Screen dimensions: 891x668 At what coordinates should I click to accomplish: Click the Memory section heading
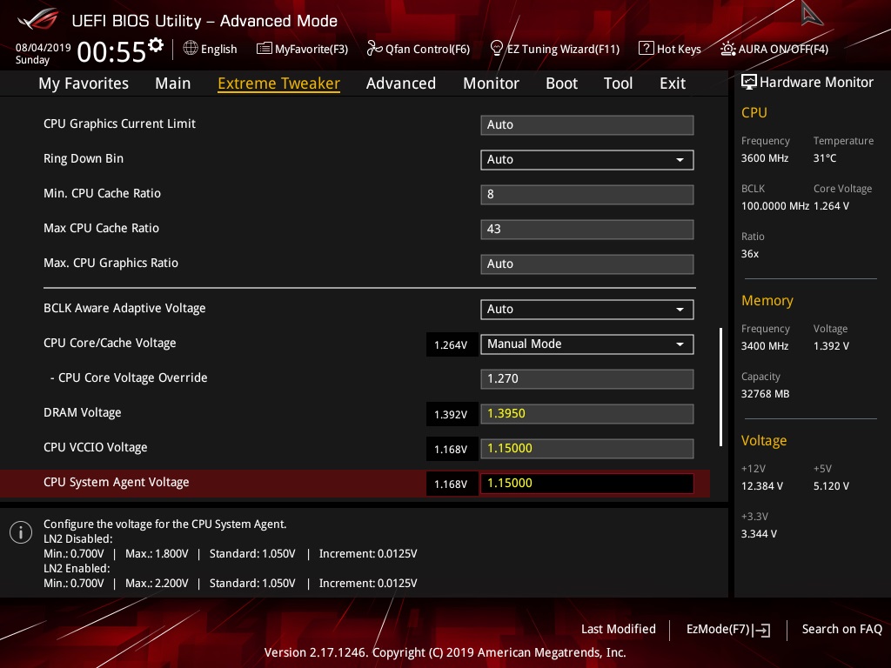[x=767, y=300]
